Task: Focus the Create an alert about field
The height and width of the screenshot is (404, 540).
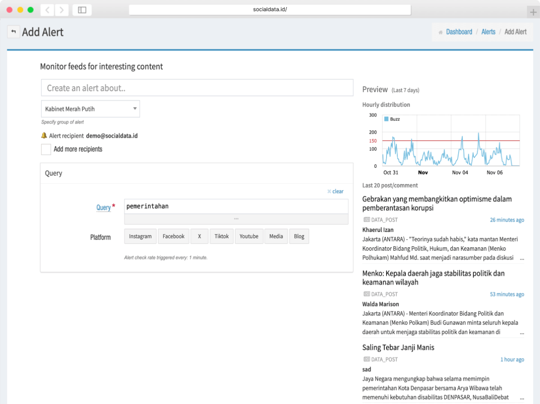Action: tap(197, 88)
